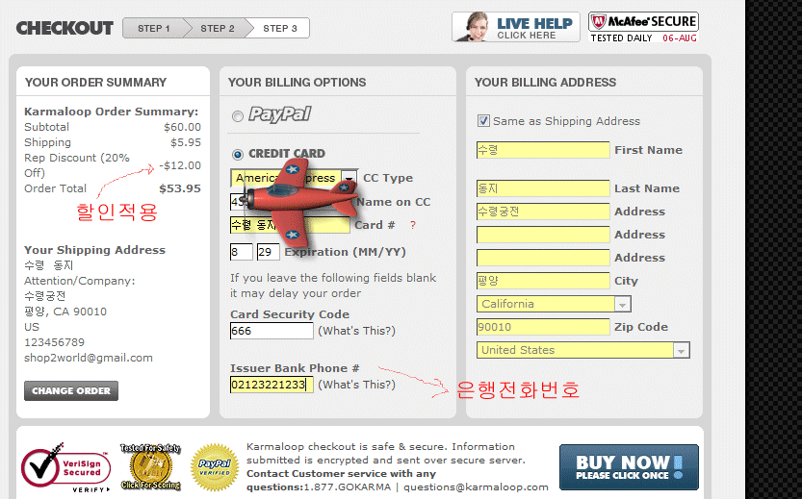Screen dimensions: 802x499
Task: Click the Last Name billing field
Action: pos(543,188)
